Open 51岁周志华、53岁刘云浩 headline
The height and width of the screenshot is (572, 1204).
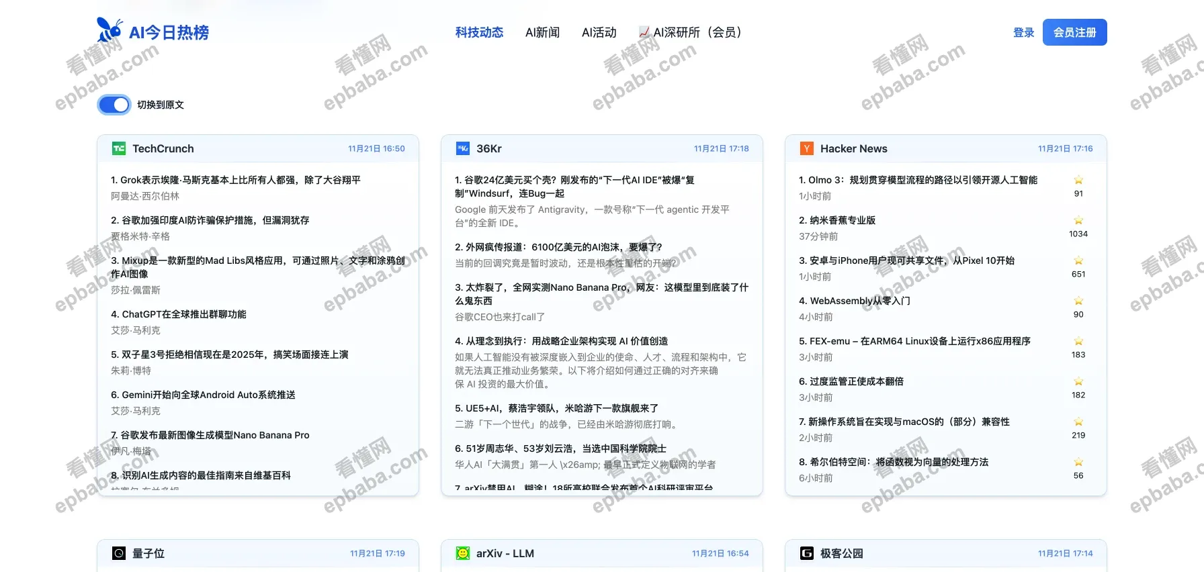pos(561,448)
